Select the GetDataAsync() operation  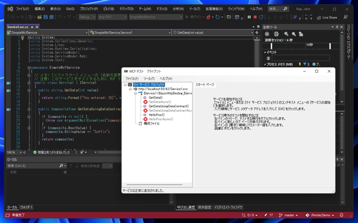coord(160,102)
